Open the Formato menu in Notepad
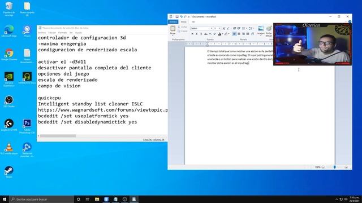The width and height of the screenshot is (362, 203). coord(63,33)
